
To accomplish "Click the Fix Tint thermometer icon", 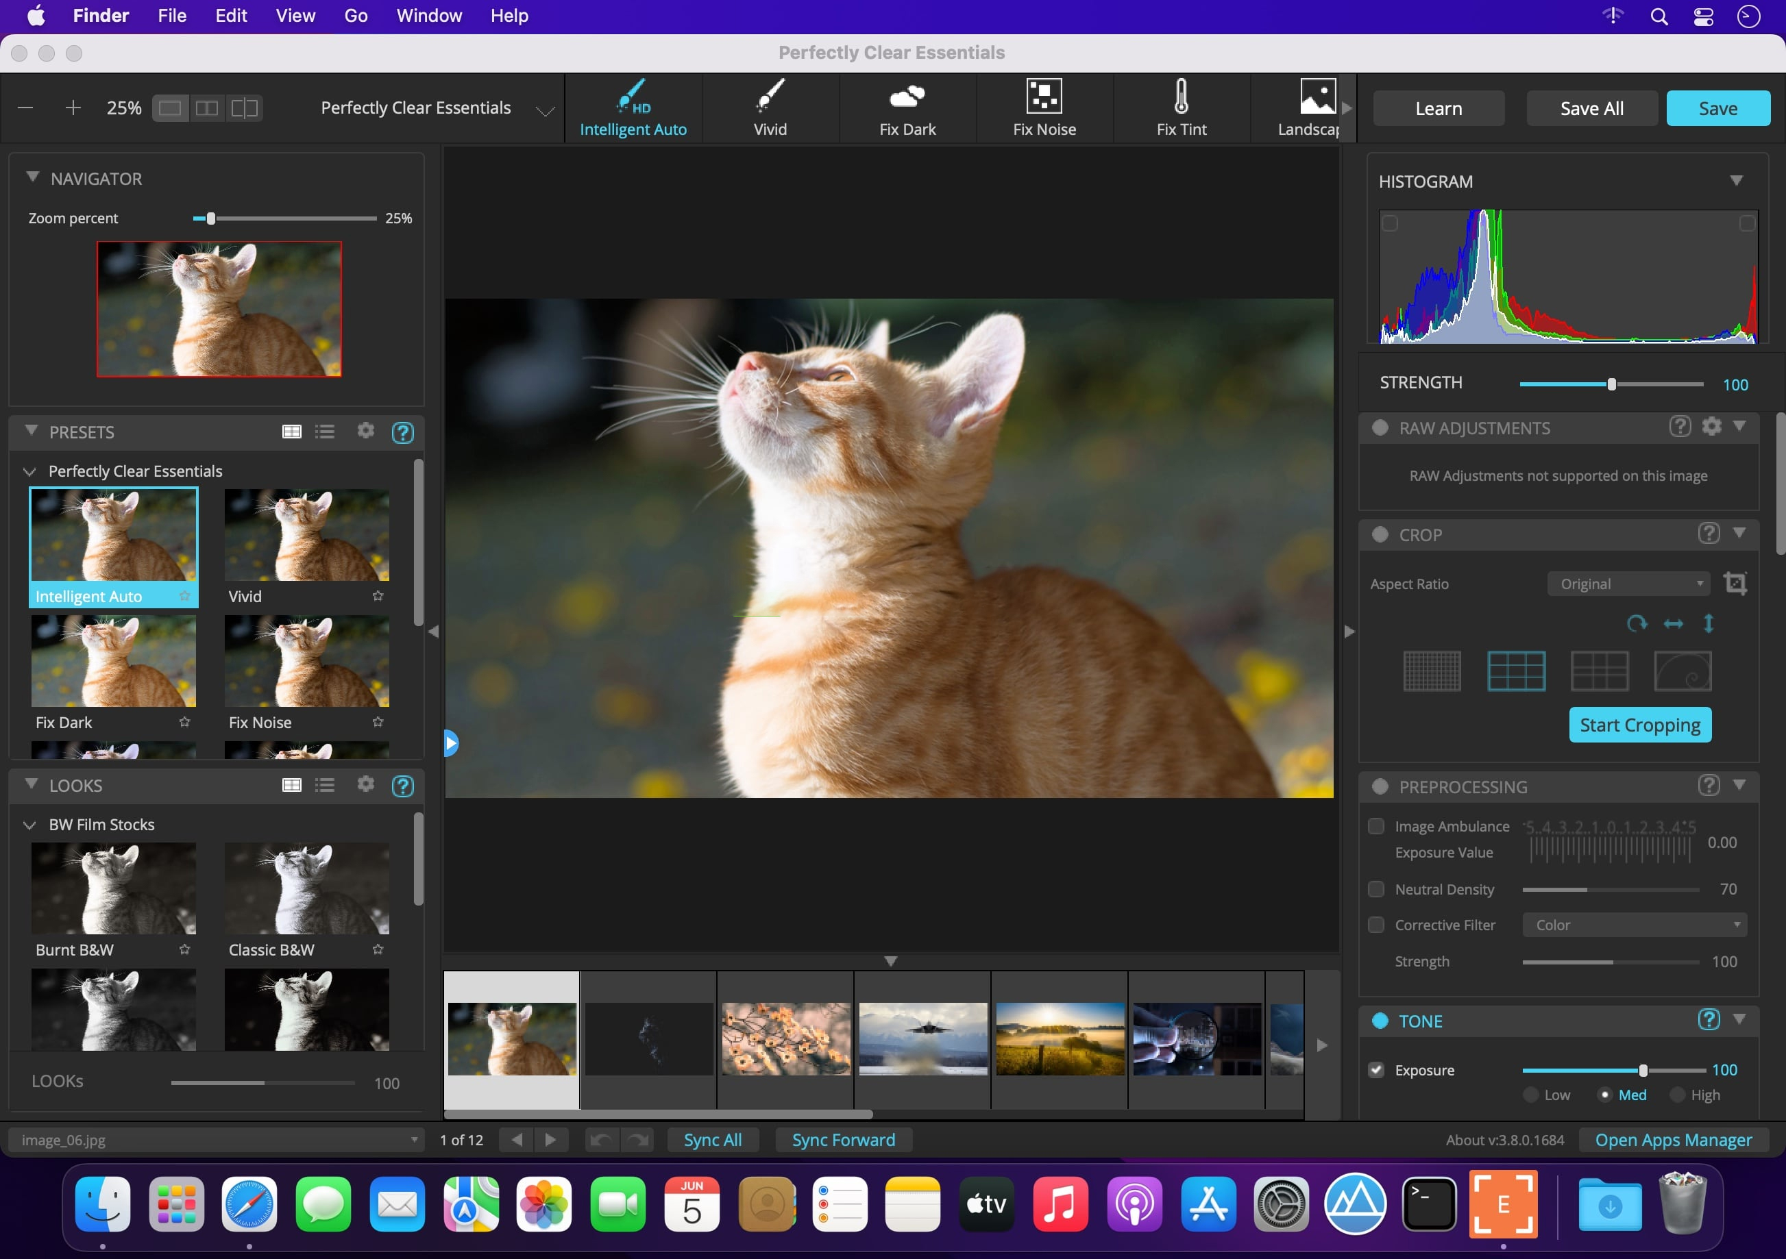I will tap(1181, 97).
